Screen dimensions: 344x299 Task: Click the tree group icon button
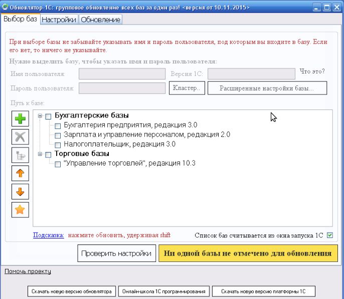20,155
